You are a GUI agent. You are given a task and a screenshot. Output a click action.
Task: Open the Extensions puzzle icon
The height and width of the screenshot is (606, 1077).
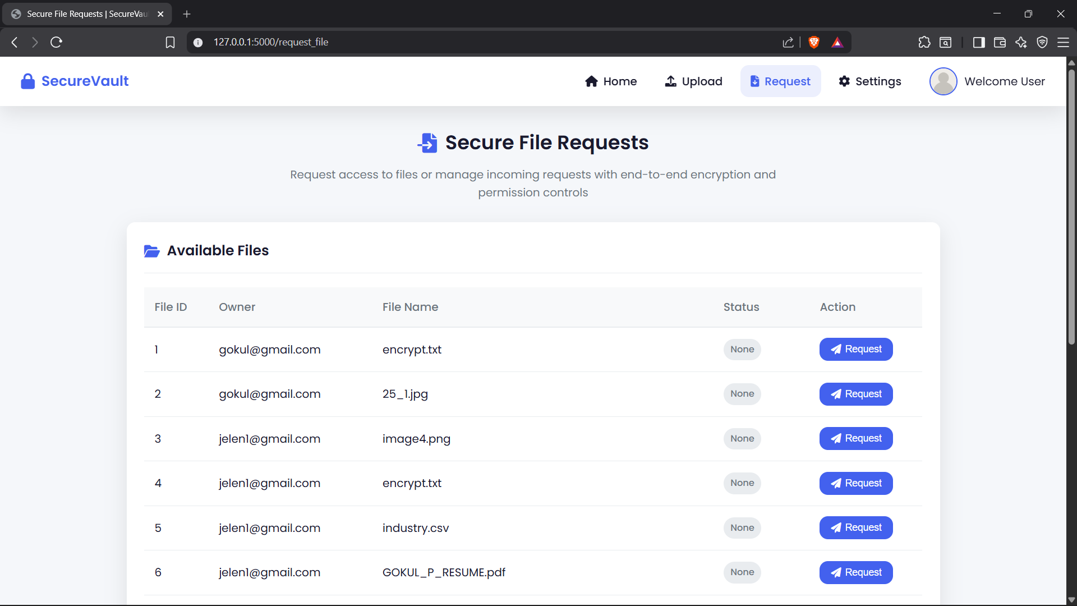(924, 42)
